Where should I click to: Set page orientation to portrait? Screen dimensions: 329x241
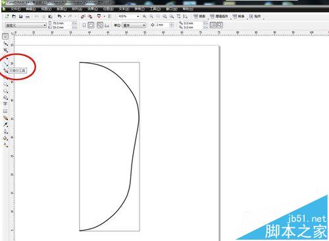pos(84,25)
